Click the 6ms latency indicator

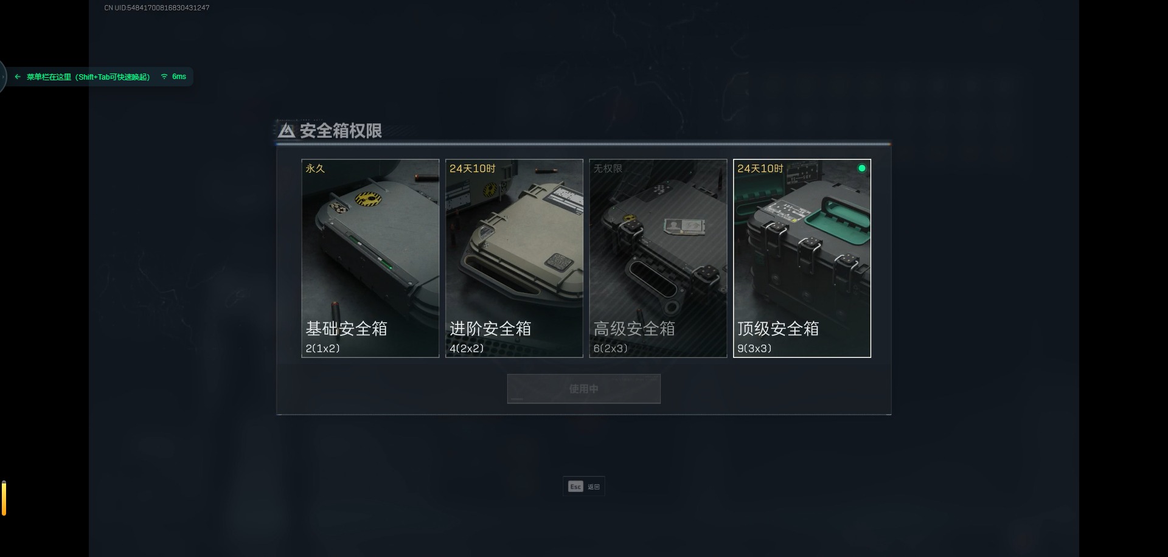(x=179, y=77)
